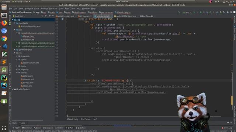Screen dimensions: 236x132
Task: Start debugging with the Debug app icon
Action: 201,12
